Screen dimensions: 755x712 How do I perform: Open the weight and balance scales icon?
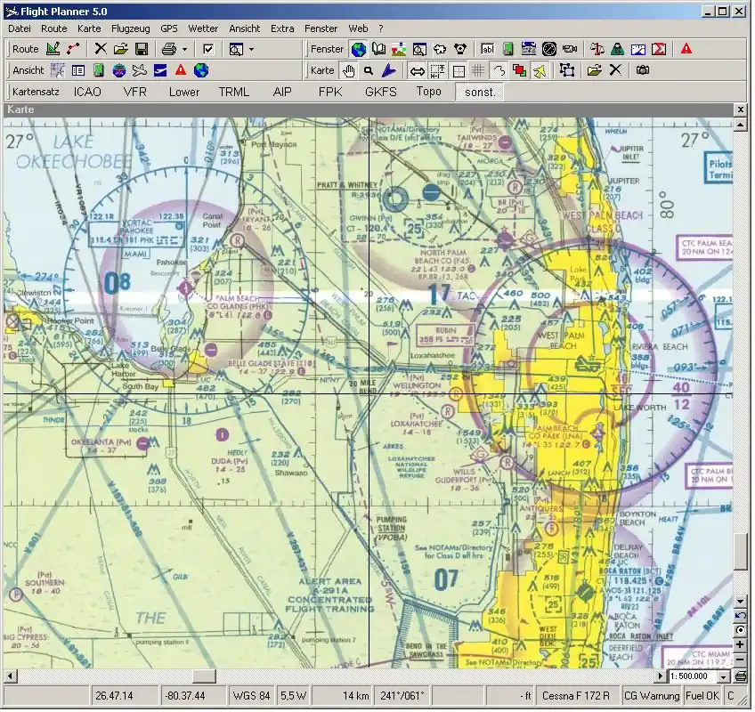coord(597,49)
